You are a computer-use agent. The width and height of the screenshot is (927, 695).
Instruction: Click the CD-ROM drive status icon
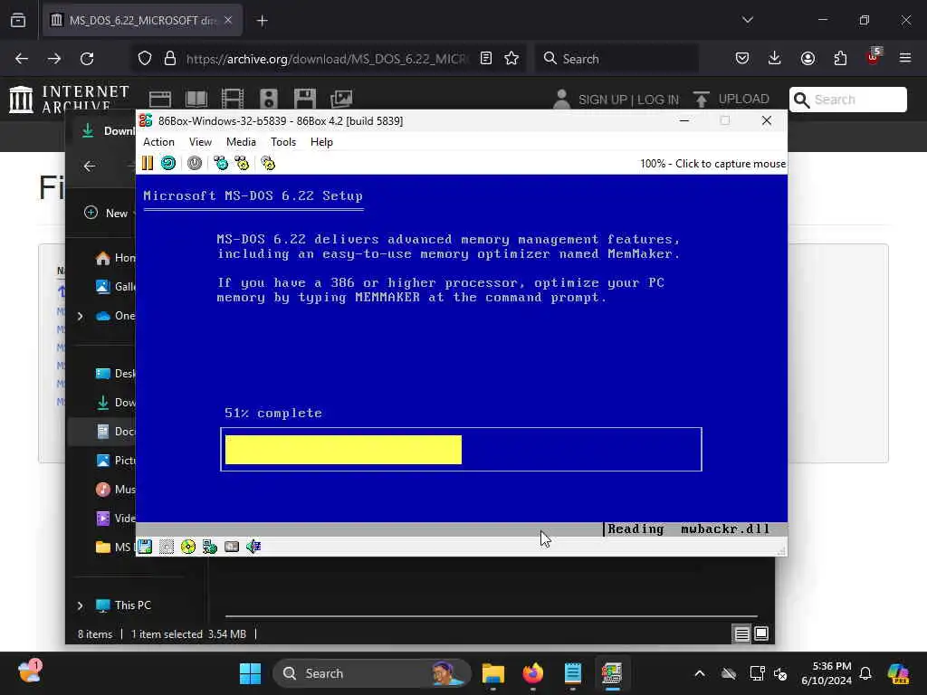(x=188, y=547)
